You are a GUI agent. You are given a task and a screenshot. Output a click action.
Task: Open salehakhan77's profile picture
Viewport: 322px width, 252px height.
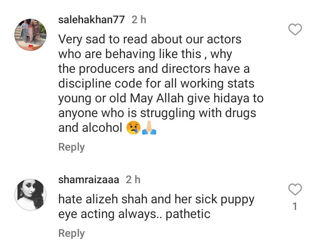(30, 34)
